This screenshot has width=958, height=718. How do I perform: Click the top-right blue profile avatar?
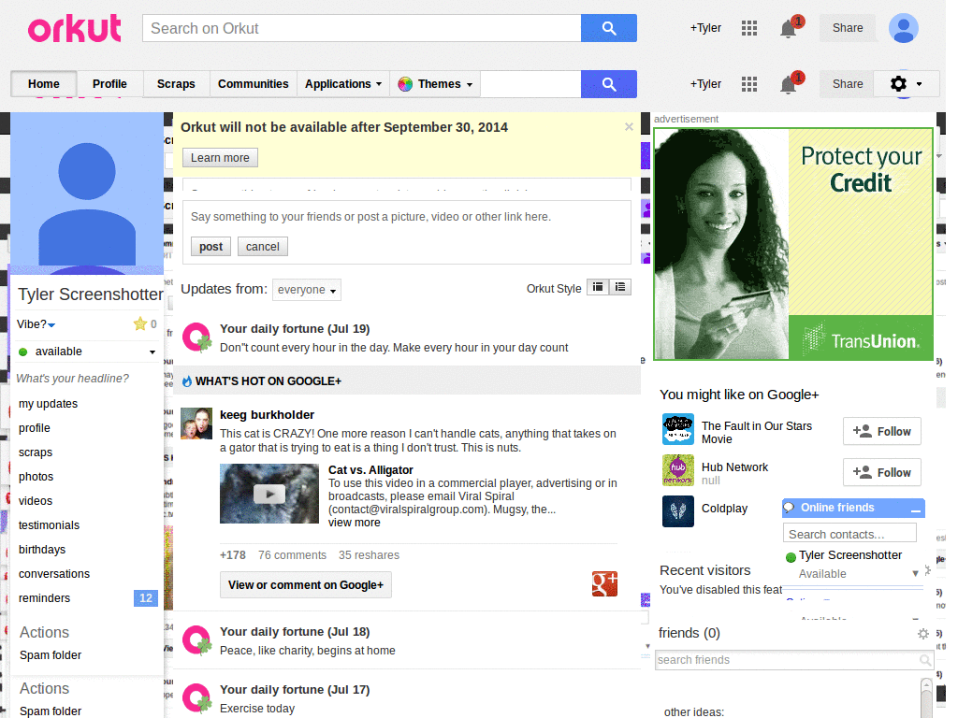coord(904,28)
